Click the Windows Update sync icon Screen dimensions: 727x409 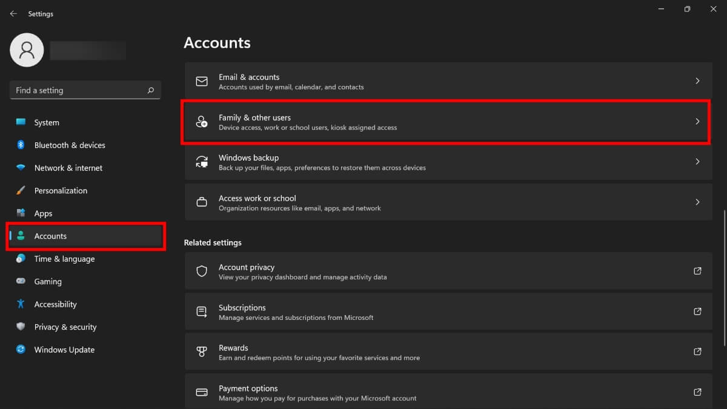click(x=21, y=350)
